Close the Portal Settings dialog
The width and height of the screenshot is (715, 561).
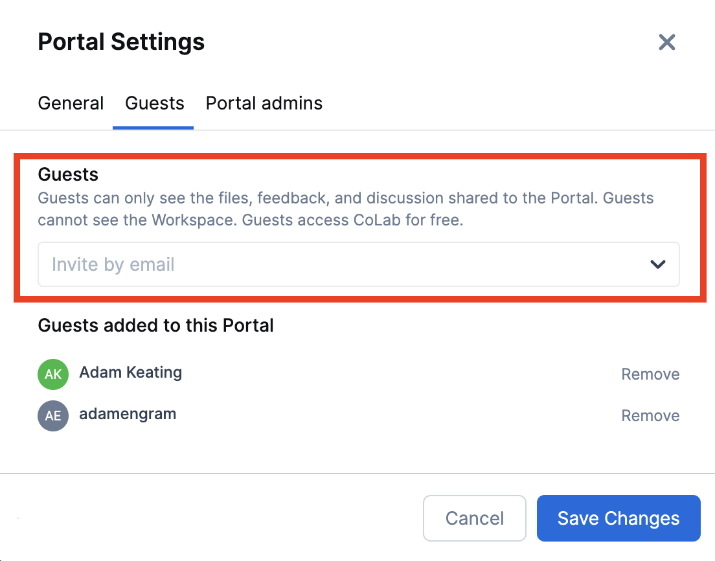point(666,43)
